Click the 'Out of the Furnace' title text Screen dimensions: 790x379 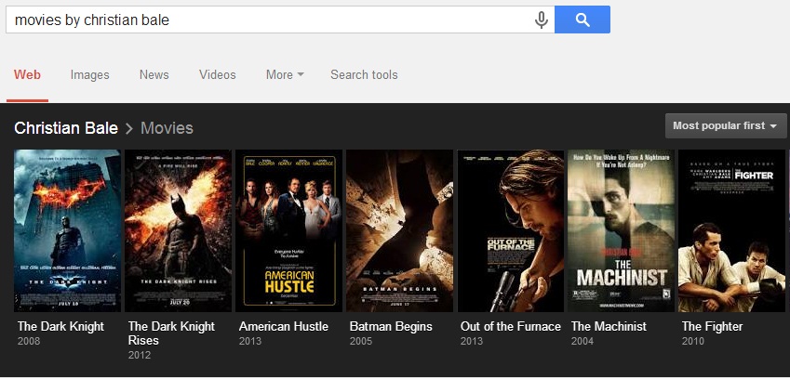point(510,326)
